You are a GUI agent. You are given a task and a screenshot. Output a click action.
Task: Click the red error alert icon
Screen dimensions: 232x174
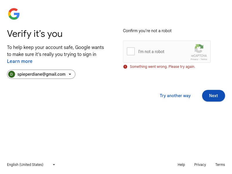[x=125, y=67]
